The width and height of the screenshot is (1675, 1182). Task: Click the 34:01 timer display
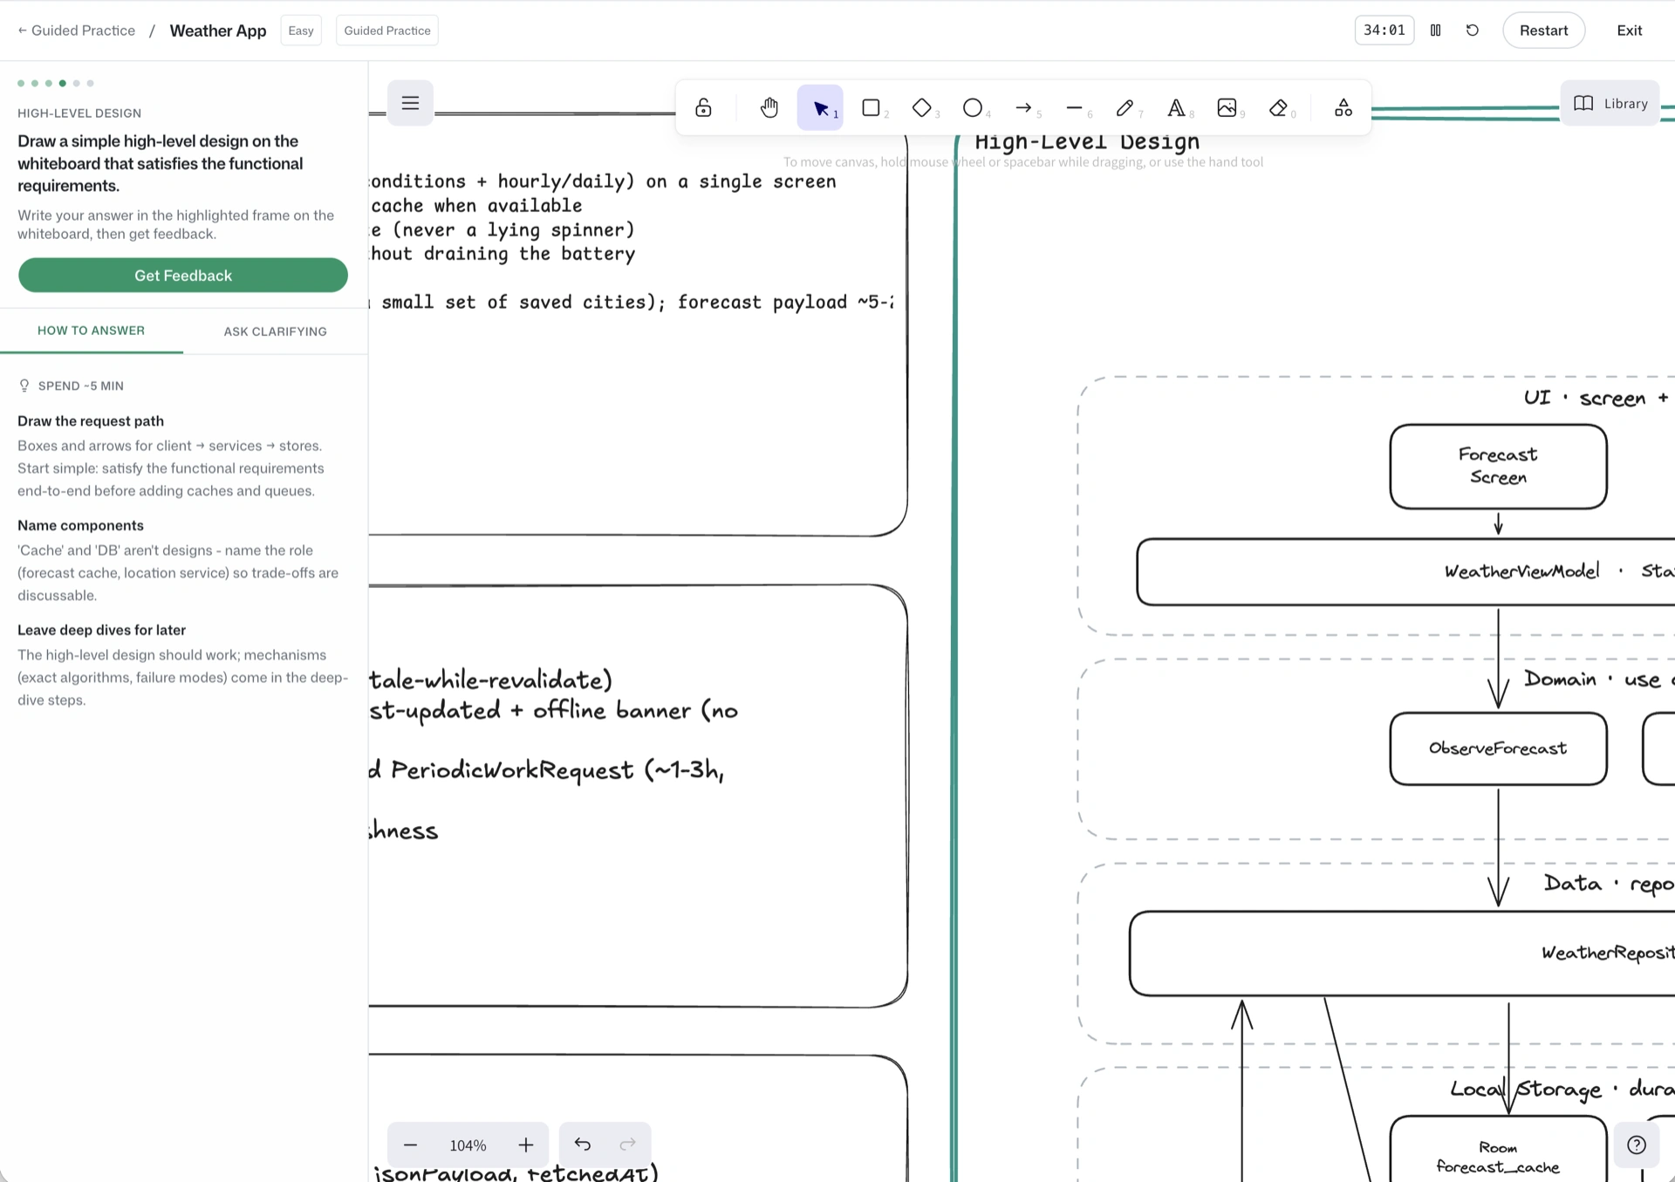(1384, 31)
